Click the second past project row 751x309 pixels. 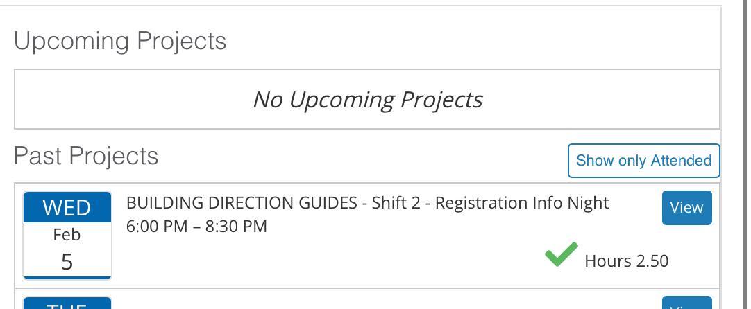347,301
